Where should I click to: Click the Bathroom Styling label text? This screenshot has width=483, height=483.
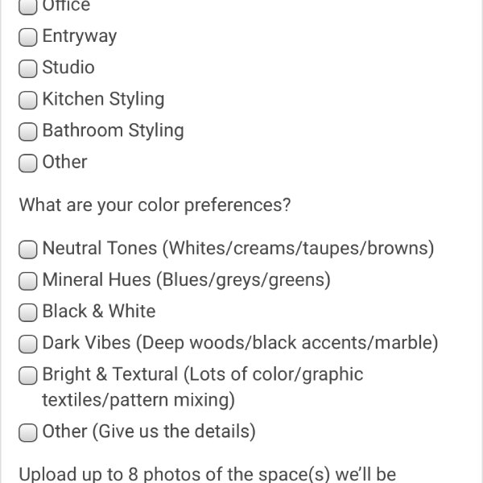(x=113, y=130)
